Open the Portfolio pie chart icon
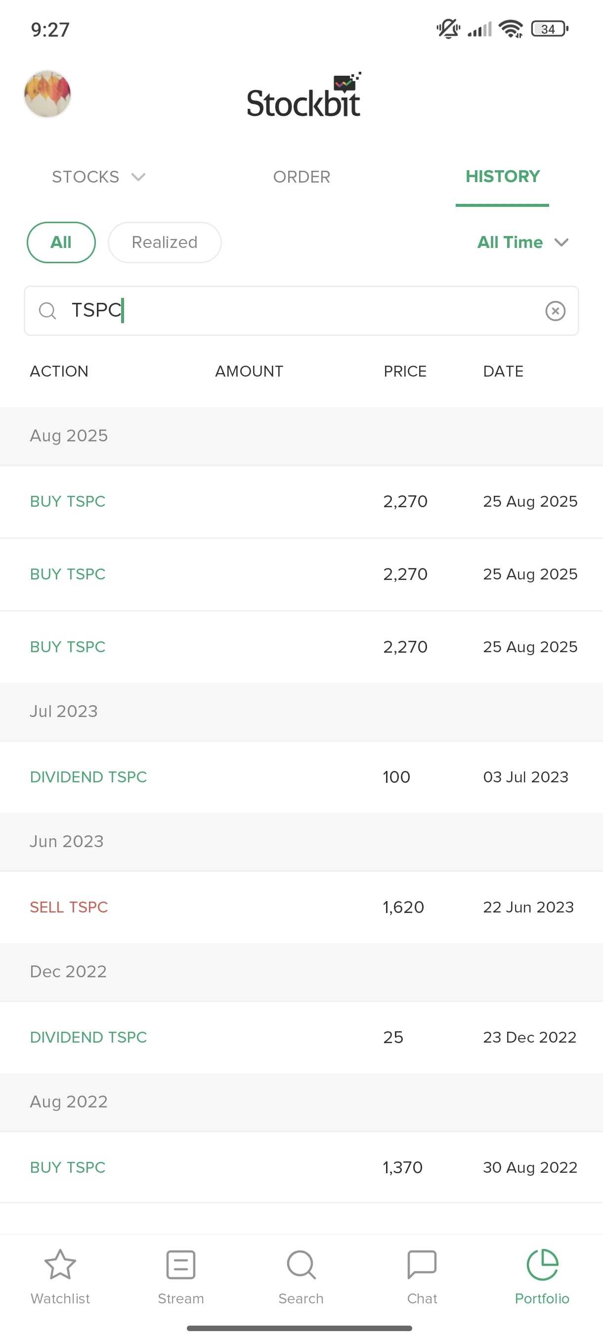 point(542,1265)
